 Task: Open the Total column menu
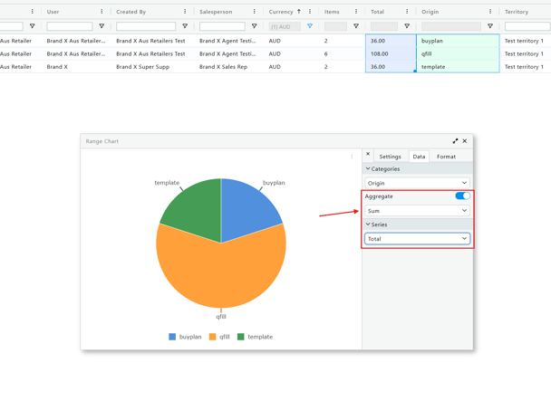tap(407, 12)
